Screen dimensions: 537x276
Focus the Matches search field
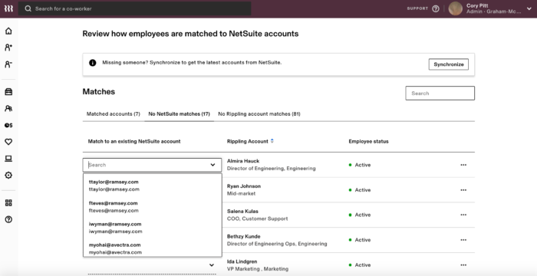point(440,93)
